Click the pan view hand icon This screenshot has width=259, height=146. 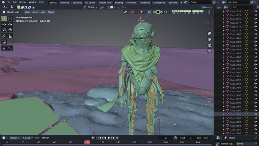pos(209,39)
